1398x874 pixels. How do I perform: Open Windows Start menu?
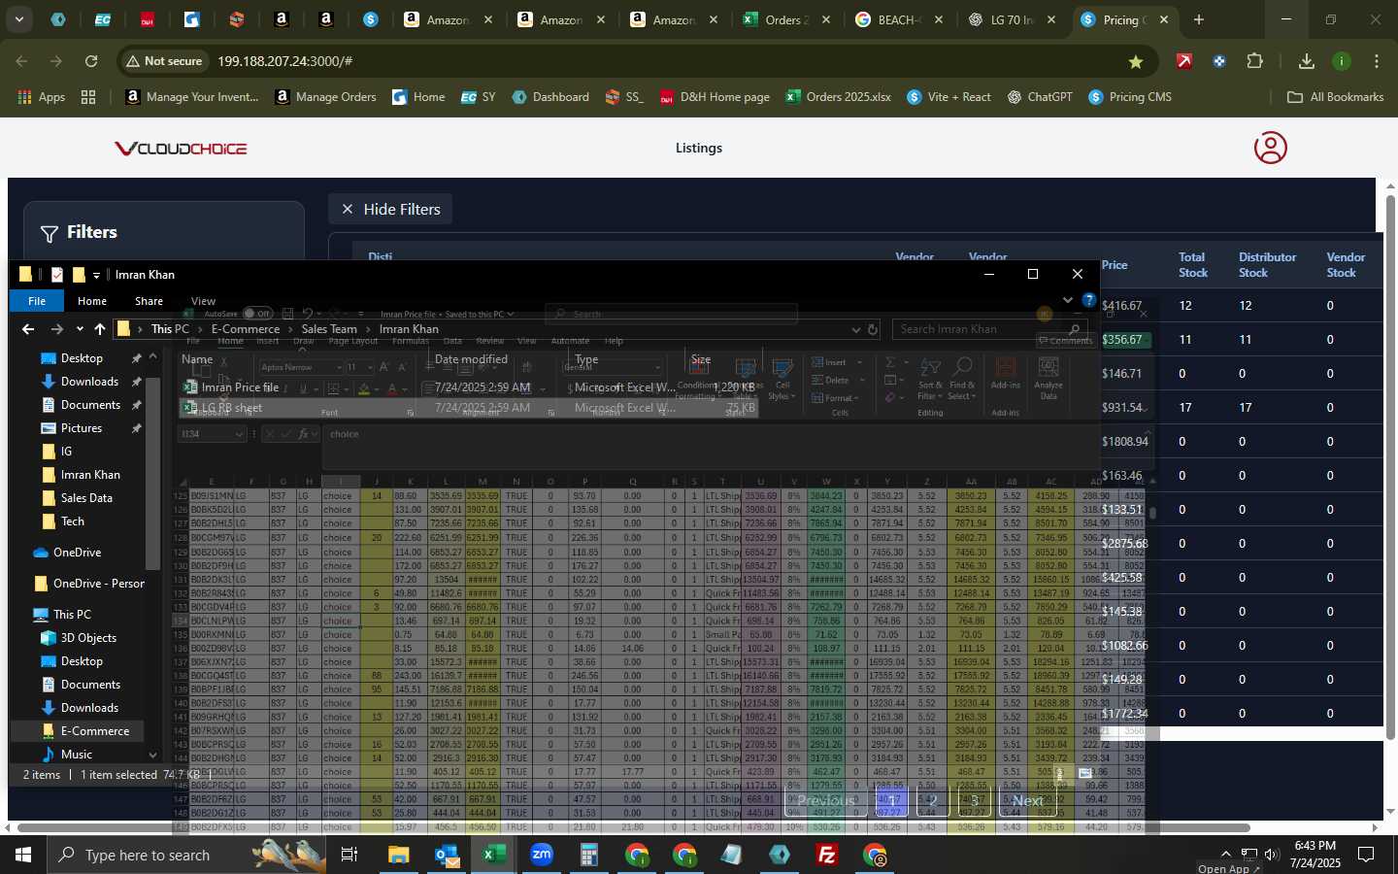23,855
